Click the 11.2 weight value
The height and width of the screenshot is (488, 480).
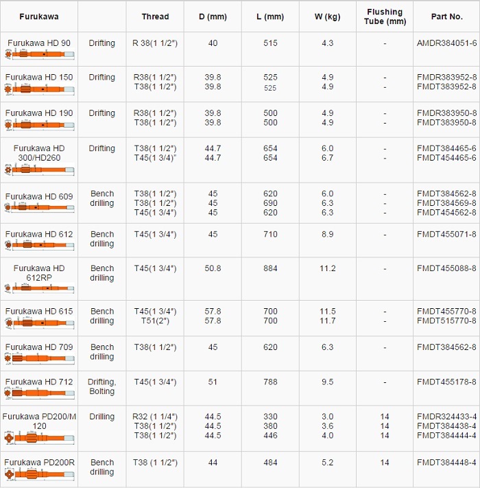(x=327, y=268)
